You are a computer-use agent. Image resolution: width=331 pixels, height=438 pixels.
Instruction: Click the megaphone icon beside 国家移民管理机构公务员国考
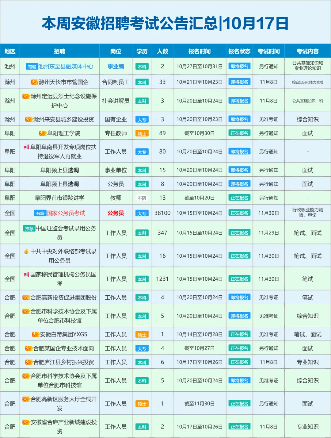(26, 274)
